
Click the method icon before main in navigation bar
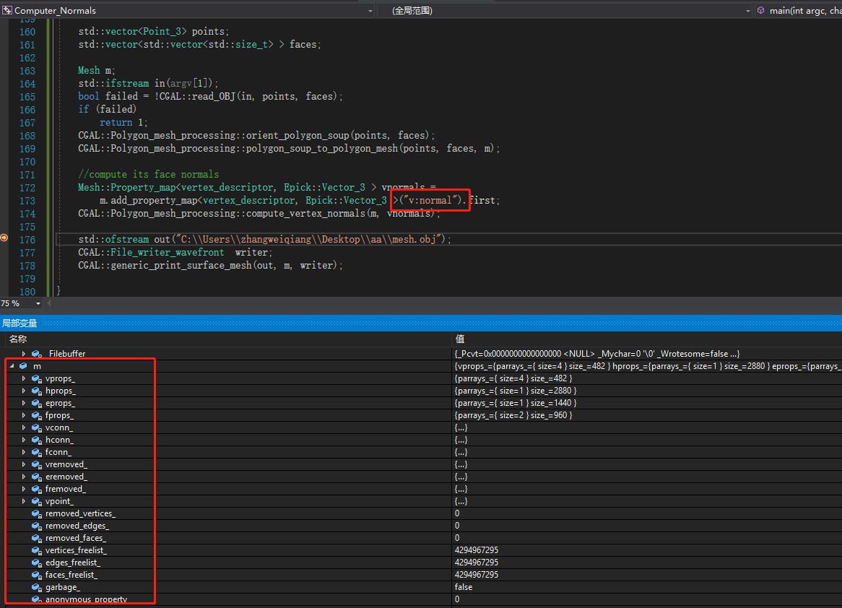(x=760, y=10)
